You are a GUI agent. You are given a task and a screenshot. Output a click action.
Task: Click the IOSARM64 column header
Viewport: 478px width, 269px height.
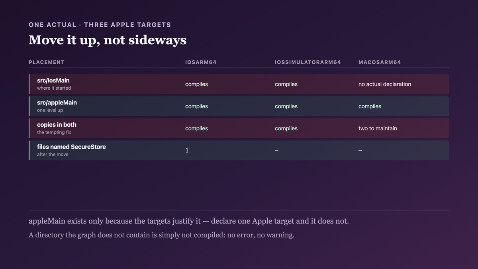201,62
